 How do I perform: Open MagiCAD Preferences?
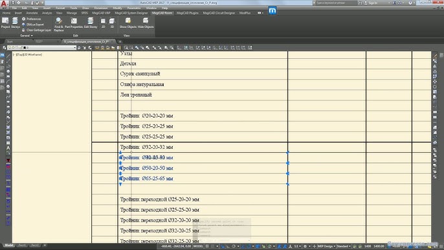click(32, 19)
